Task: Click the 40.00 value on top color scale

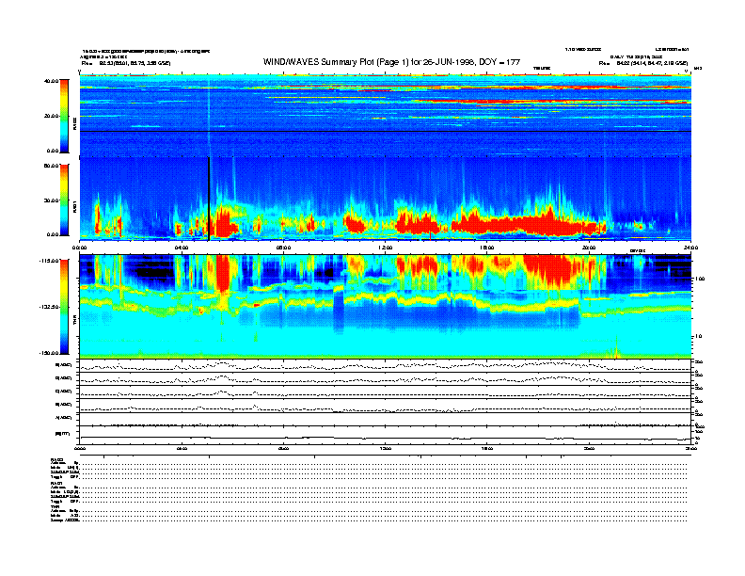Action: pyautogui.click(x=52, y=82)
